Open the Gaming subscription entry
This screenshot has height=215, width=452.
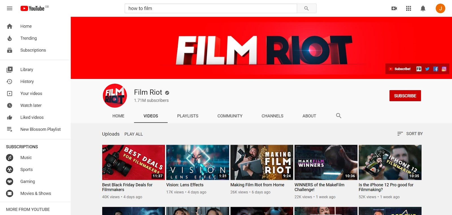pyautogui.click(x=35, y=181)
